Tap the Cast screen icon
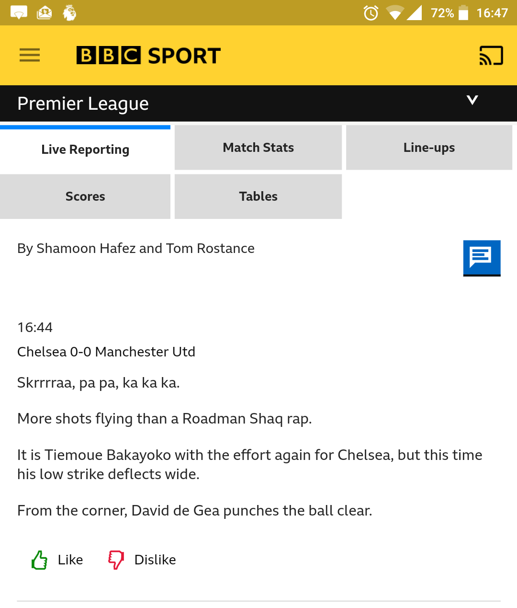The image size is (517, 608). coord(491,55)
